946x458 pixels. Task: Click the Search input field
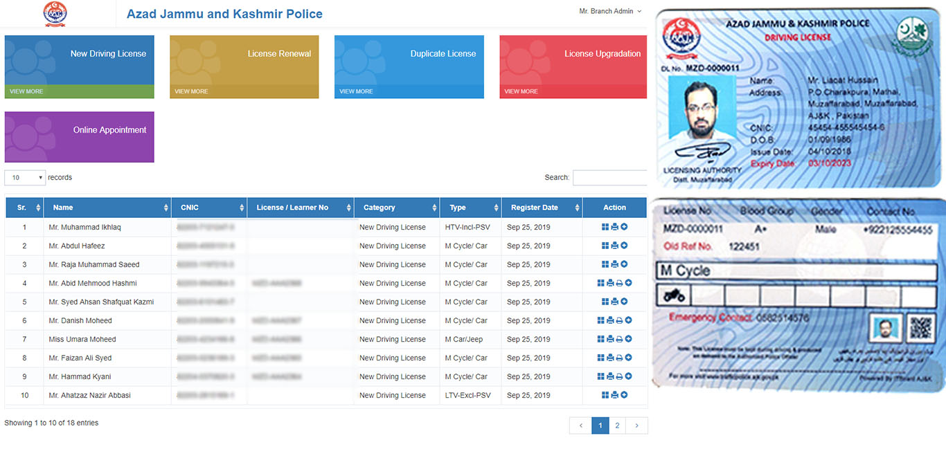(x=609, y=178)
